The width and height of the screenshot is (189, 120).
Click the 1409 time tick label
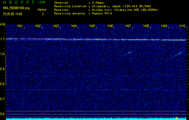pos(164,26)
